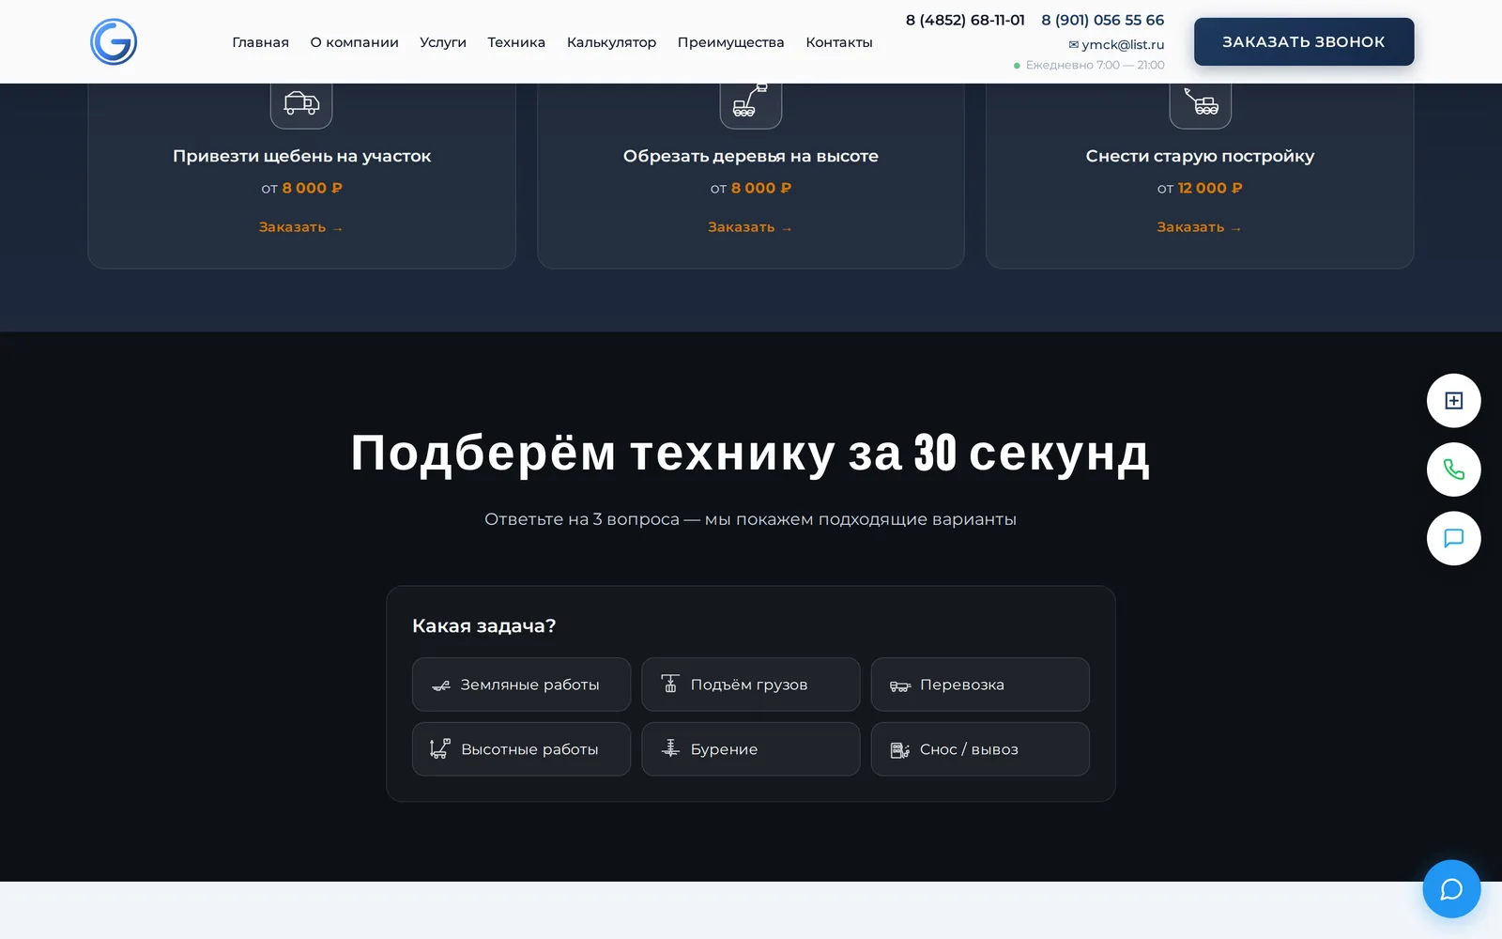Click the excavator icon above постройку card
Viewport: 1502px width, 939px height.
click(x=1200, y=102)
